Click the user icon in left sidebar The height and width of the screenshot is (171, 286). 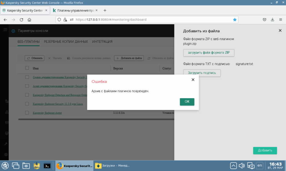click(x=7, y=112)
